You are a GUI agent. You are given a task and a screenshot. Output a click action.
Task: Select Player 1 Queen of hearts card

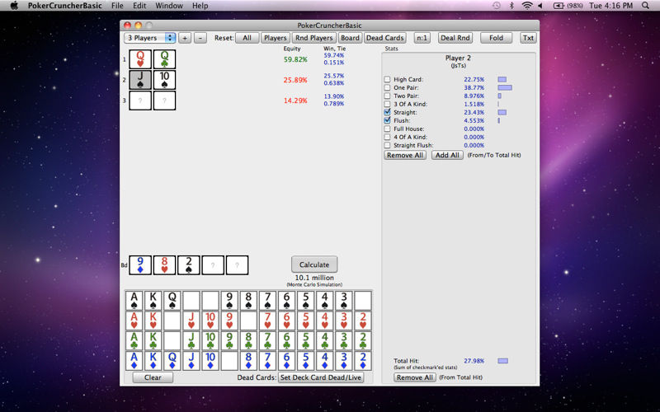click(x=140, y=59)
